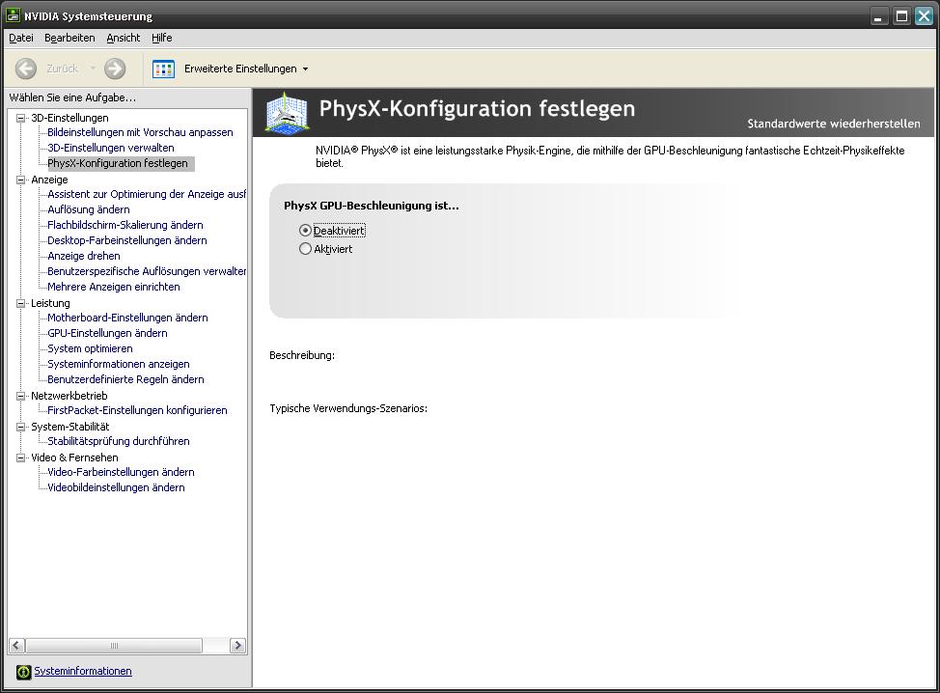
Task: Open the Zurück history dropdown arrow
Action: point(93,69)
